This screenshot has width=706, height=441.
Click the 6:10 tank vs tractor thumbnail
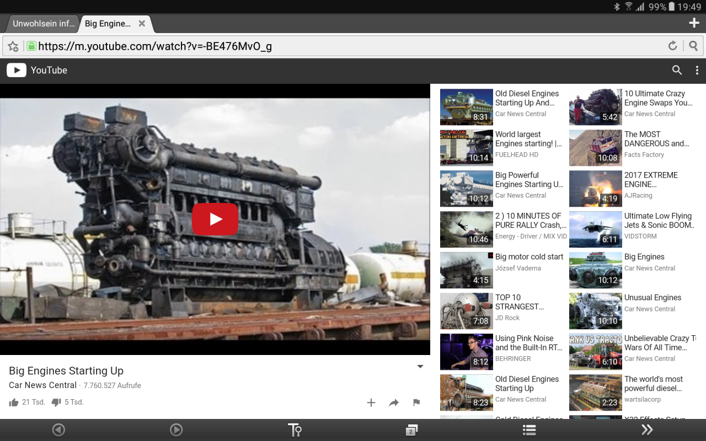[x=595, y=352]
